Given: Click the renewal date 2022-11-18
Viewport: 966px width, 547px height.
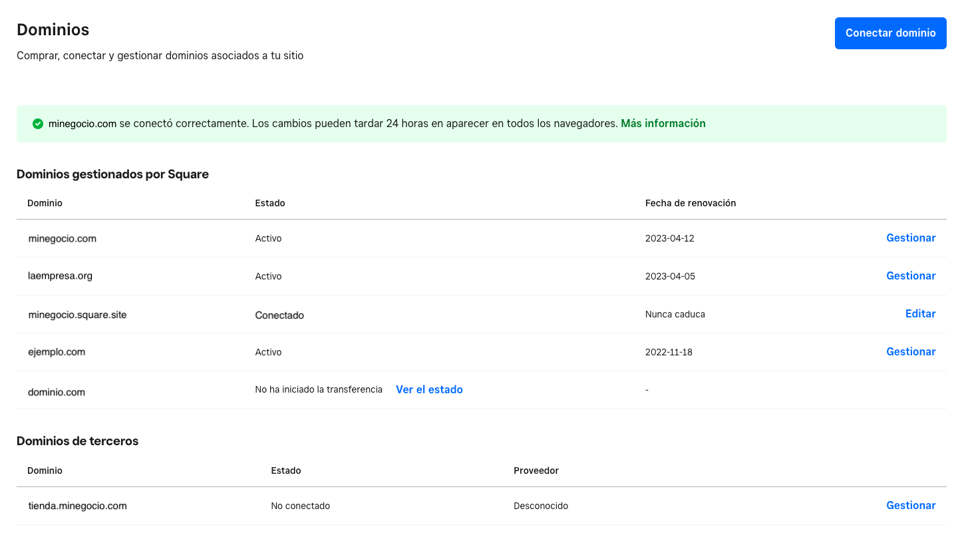Looking at the screenshot, I should [x=669, y=352].
